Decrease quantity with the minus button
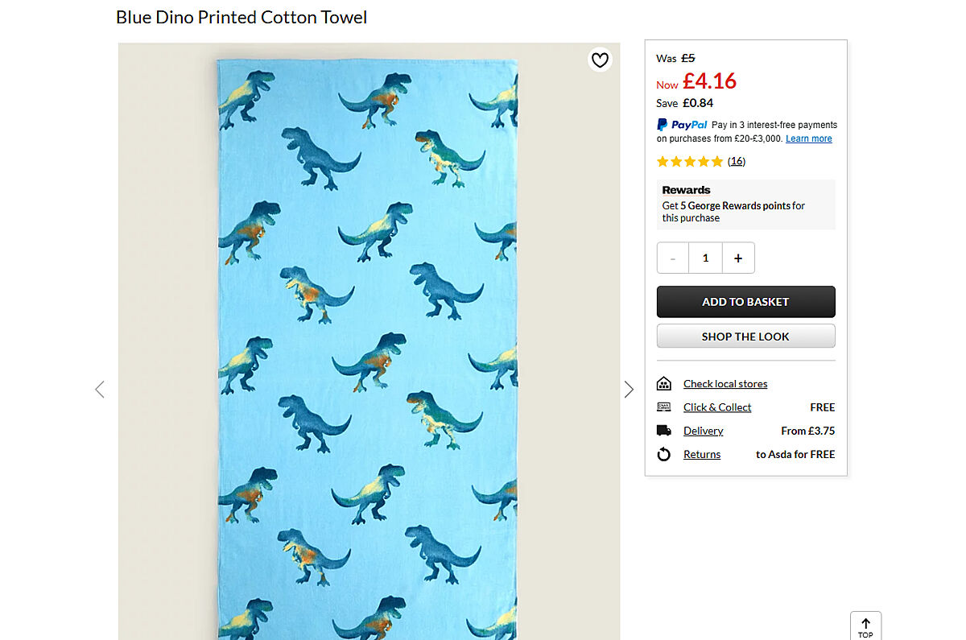 [x=673, y=258]
